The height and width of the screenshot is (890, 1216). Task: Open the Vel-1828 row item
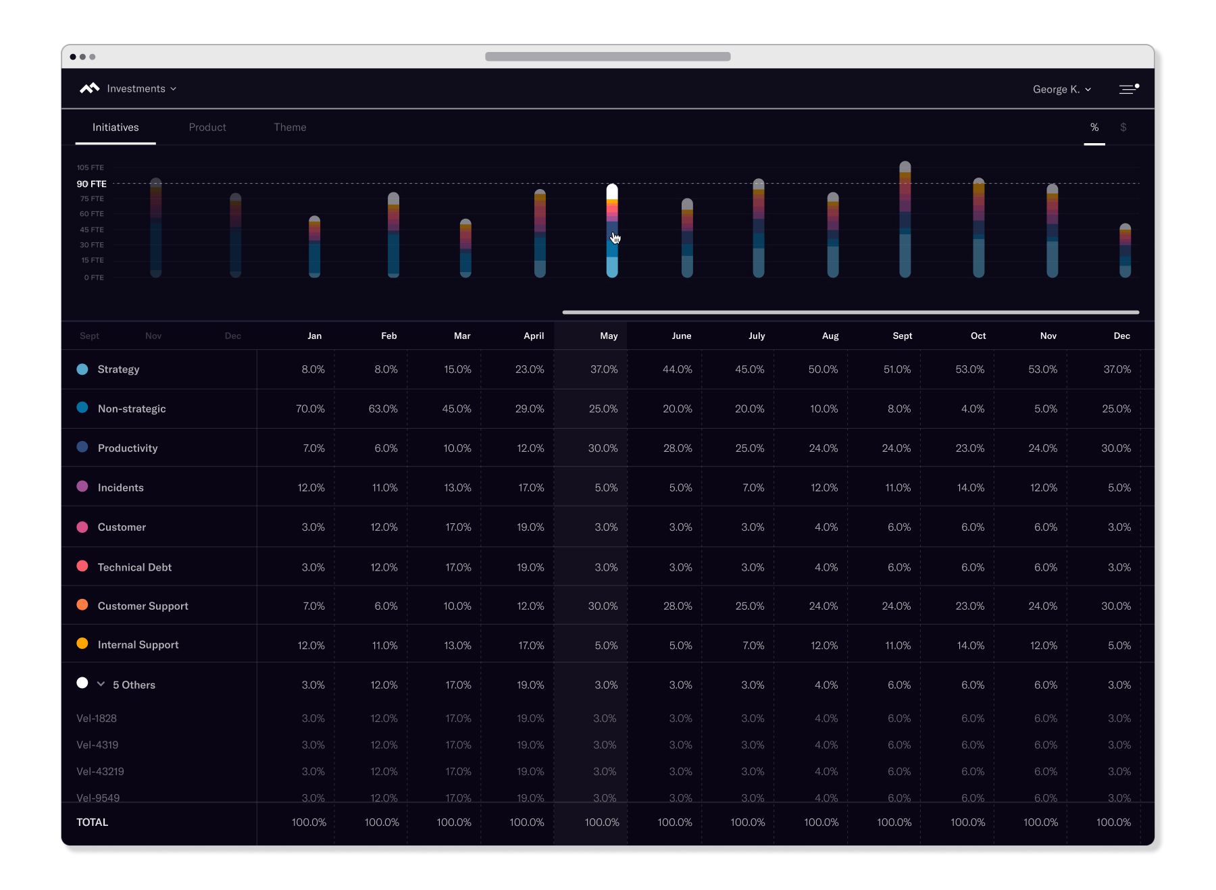click(x=97, y=718)
